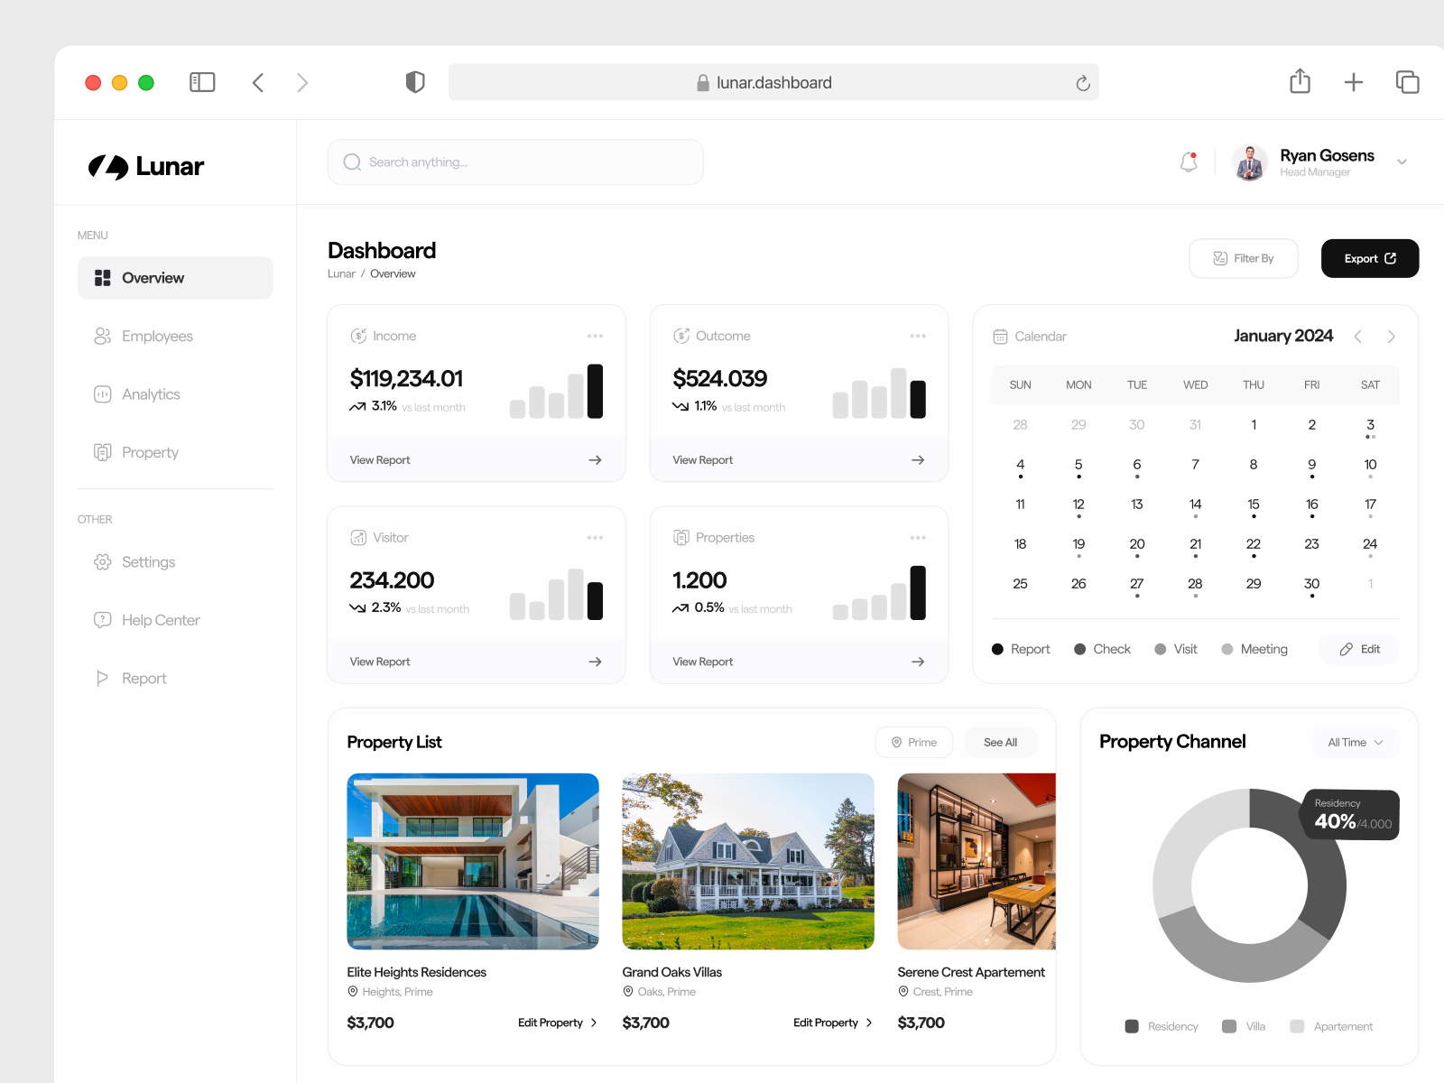Click View Report under Visitor card
The width and height of the screenshot is (1444, 1083).
pyautogui.click(x=380, y=661)
